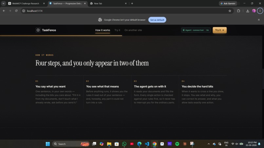Close the New Tab browser tab

point(126,3)
